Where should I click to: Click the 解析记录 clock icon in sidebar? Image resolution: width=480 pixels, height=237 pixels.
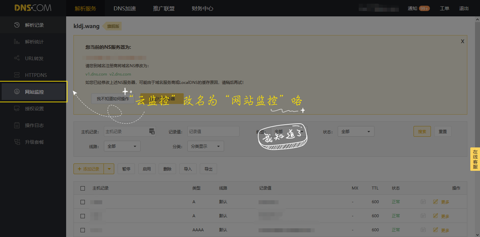coord(17,25)
